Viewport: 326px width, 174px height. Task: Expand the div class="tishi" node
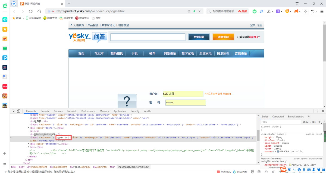tap(29, 128)
